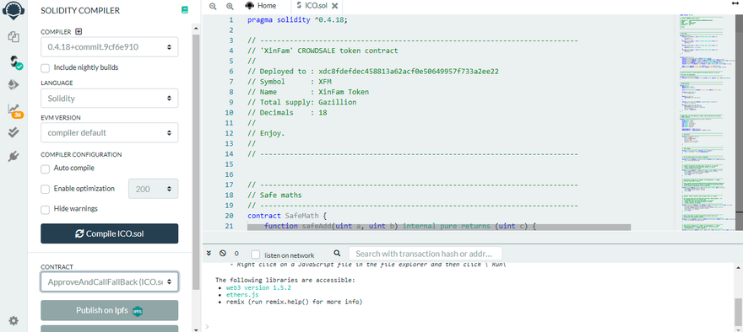Open web3 version 1.5.2 link
The width and height of the screenshot is (743, 332).
click(x=258, y=287)
